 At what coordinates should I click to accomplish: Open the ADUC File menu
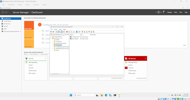click(51, 29)
